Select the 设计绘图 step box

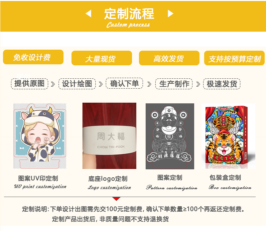pyautogui.click(x=77, y=84)
